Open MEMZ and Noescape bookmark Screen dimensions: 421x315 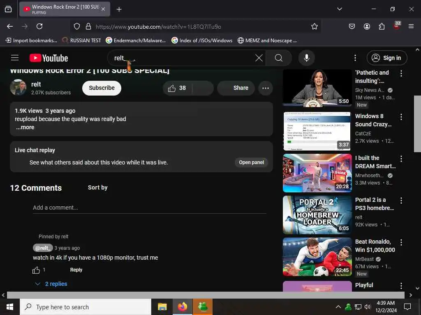267,41
